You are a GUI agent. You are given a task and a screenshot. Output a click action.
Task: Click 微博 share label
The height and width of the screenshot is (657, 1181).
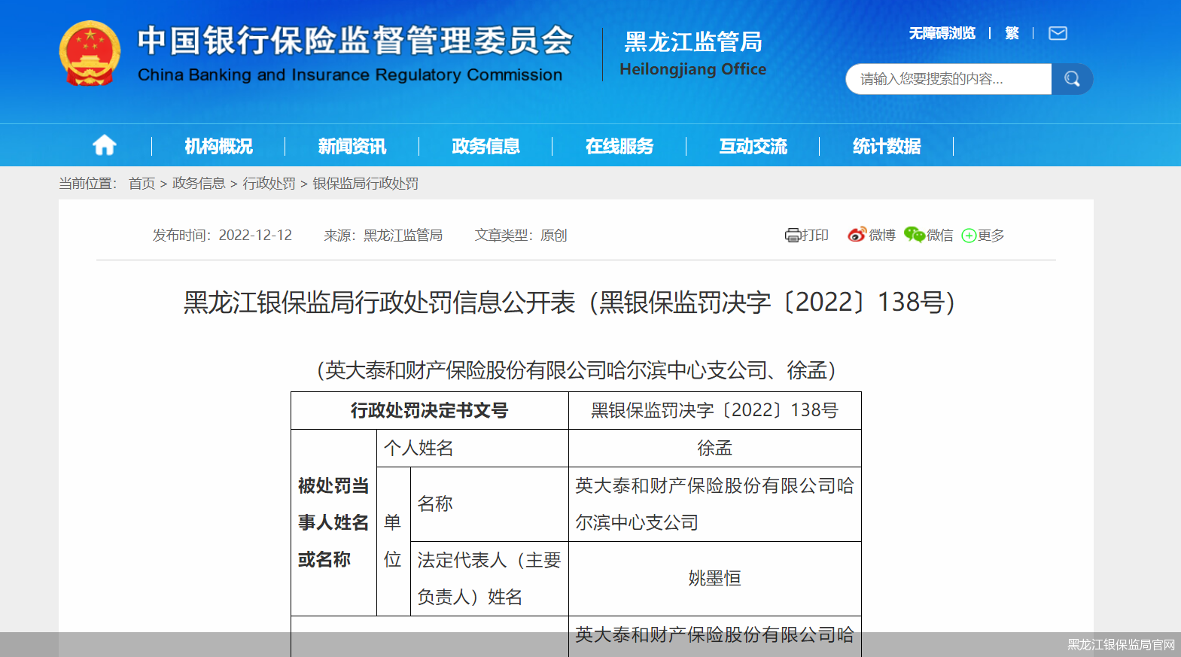tap(882, 236)
